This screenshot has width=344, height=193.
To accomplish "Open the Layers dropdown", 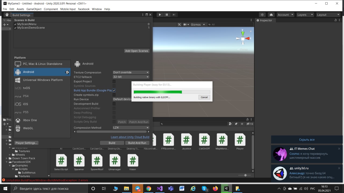I will [x=305, y=15].
